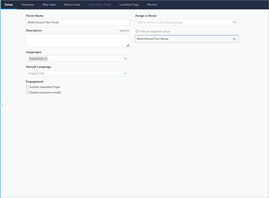Select the English (US) chip in Languages

click(36, 58)
